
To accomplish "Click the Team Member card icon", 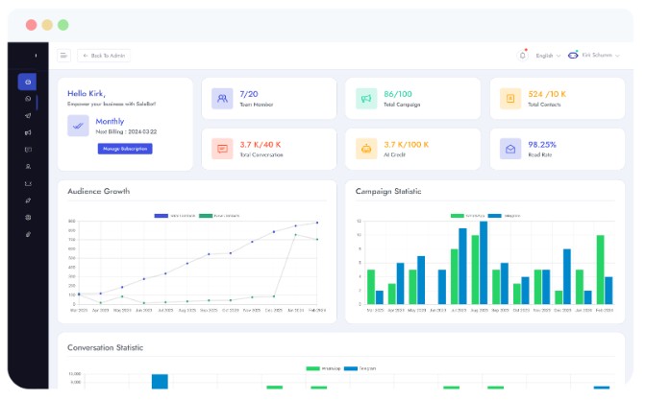I will (222, 98).
